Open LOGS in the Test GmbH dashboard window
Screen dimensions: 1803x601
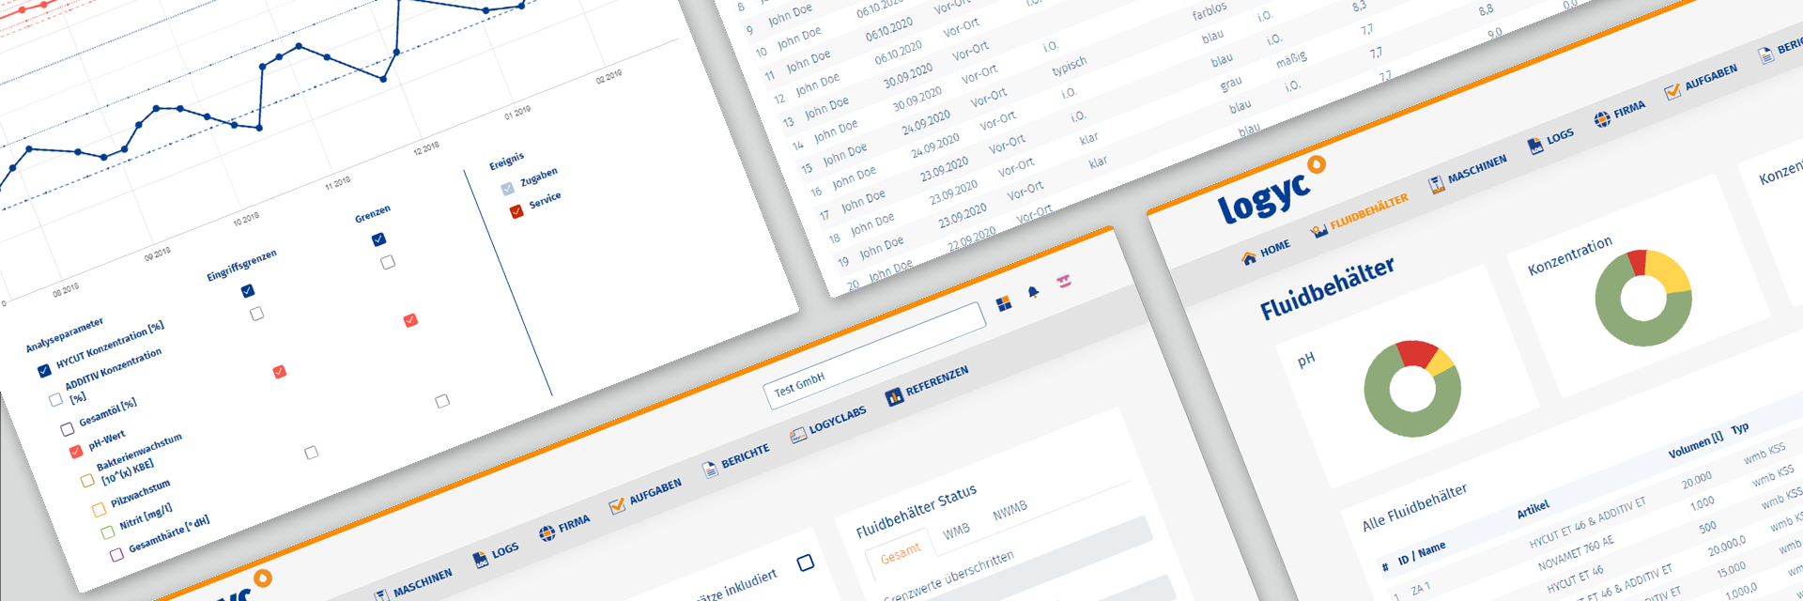tap(496, 553)
